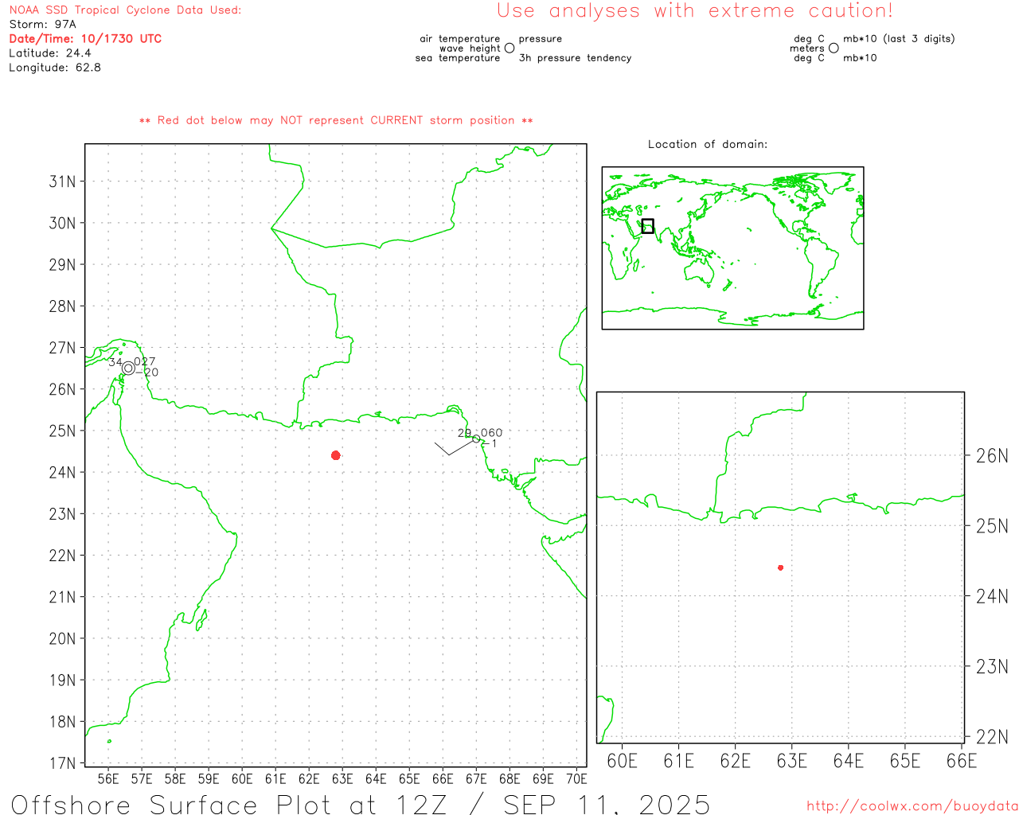This screenshot has width=1019, height=815.
Task: Click the 'Longitude: 62.8' text
Action: 55,68
